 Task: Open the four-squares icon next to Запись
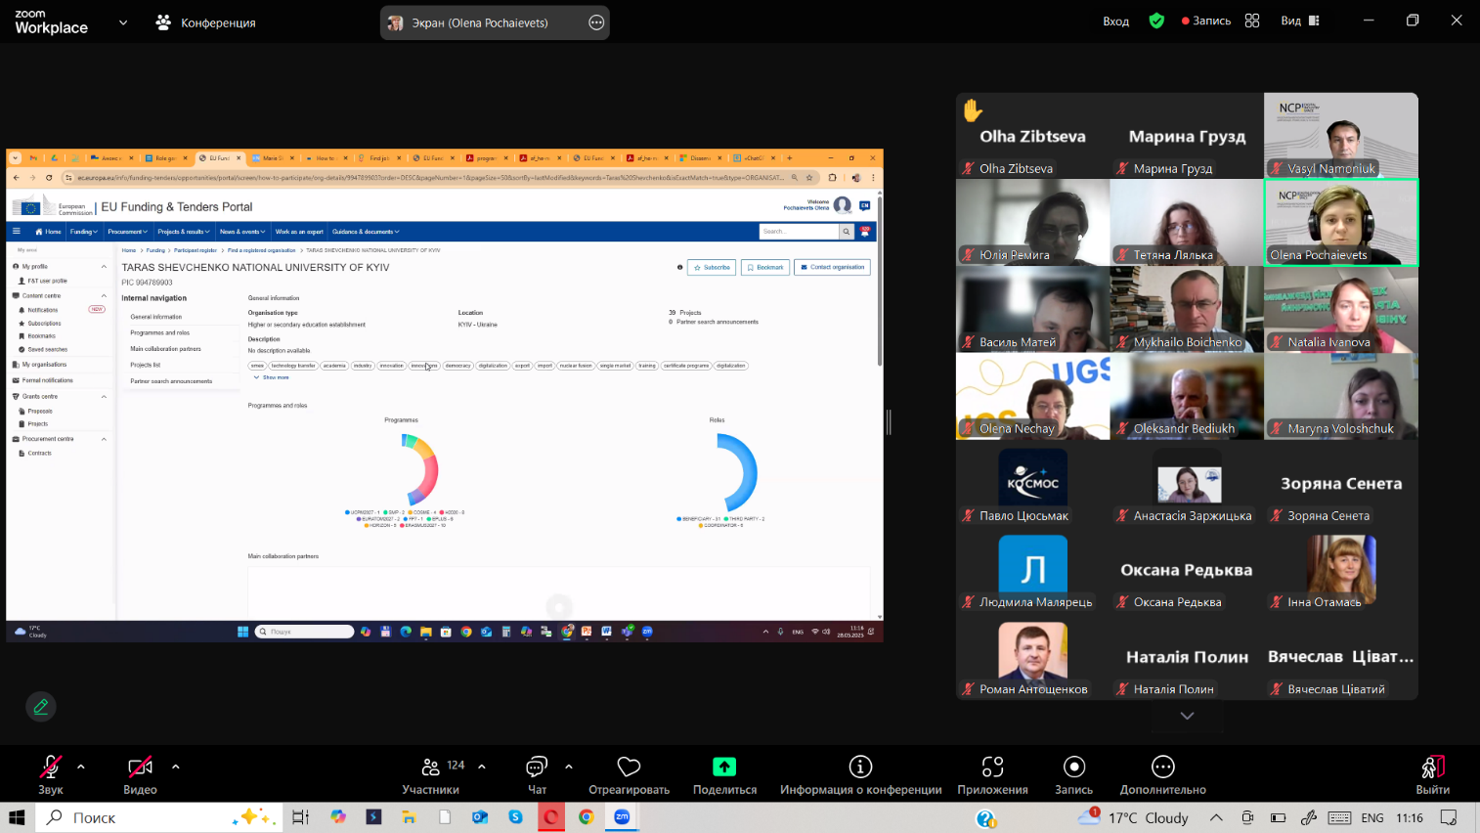[1252, 21]
